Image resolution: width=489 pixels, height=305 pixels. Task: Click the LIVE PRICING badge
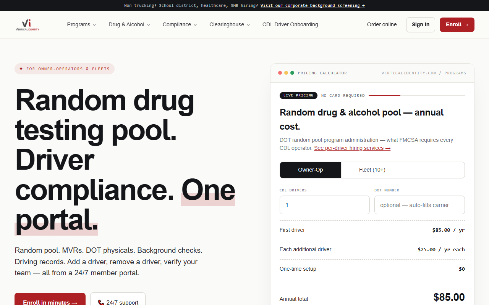(x=298, y=95)
